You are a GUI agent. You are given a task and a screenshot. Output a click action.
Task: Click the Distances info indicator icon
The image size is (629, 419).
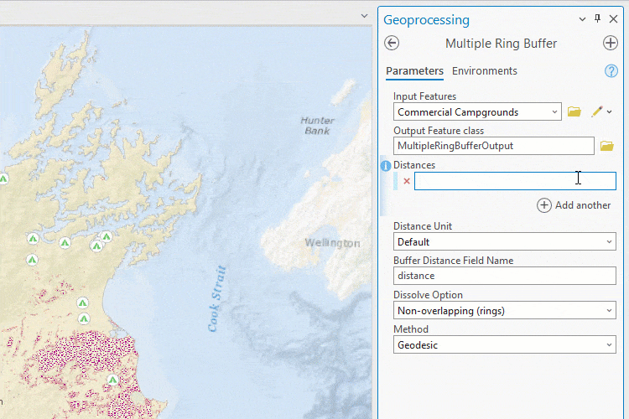386,166
